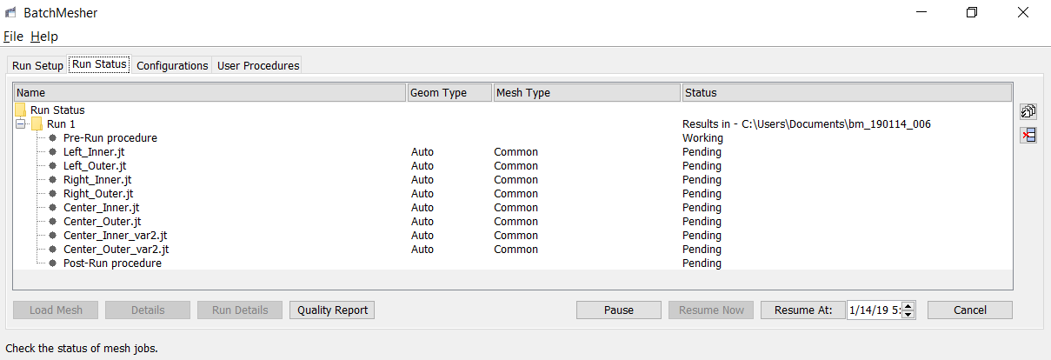
Task: Click the stacked documents icon beside the table
Action: tap(1028, 111)
